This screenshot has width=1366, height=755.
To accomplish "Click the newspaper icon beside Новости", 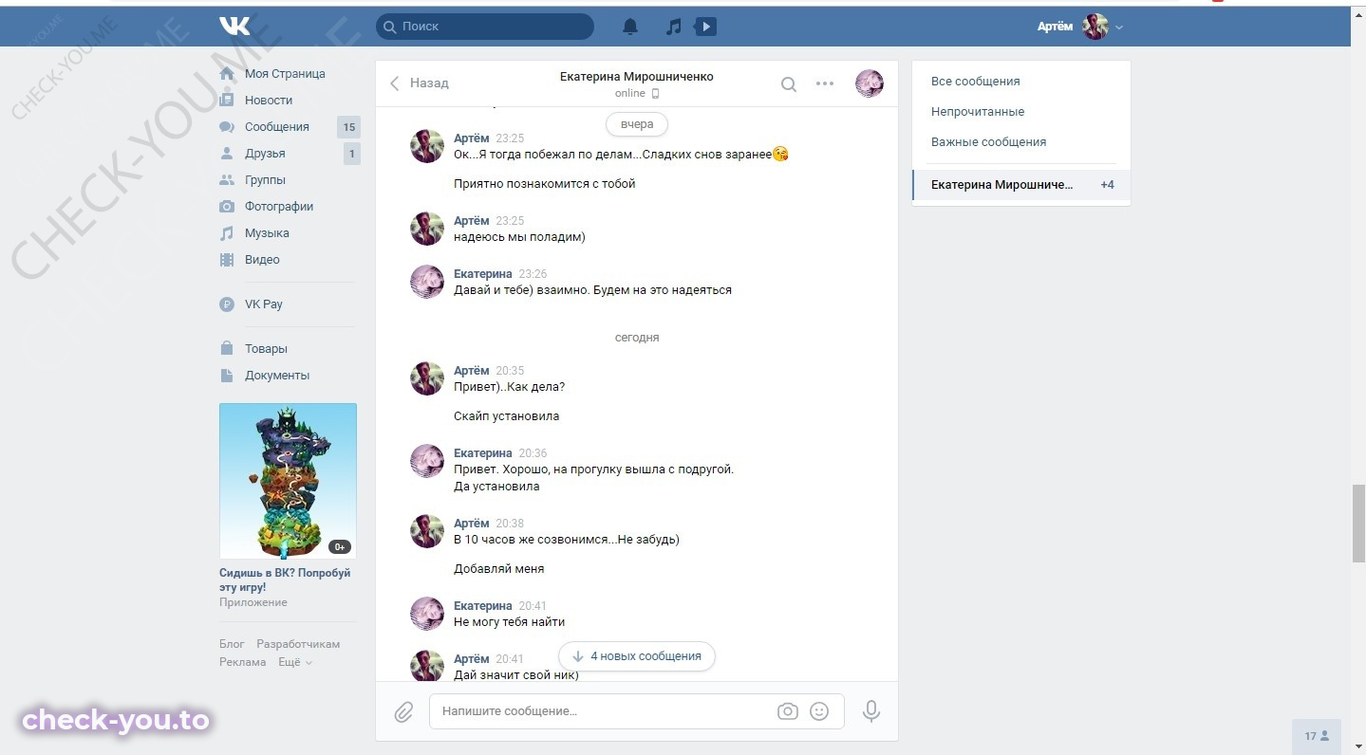I will [227, 100].
